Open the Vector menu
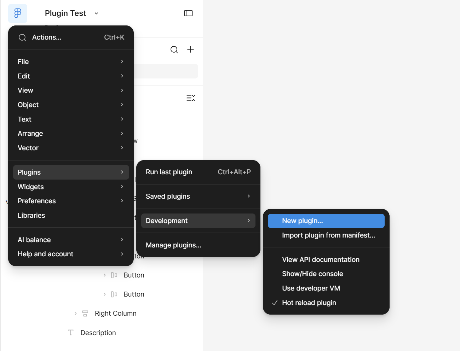460x351 pixels. pyautogui.click(x=71, y=148)
